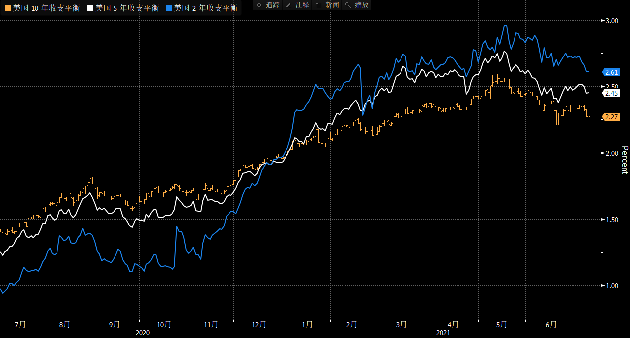Click the blue swatch for 美国 2 年收支平衡

pos(169,8)
